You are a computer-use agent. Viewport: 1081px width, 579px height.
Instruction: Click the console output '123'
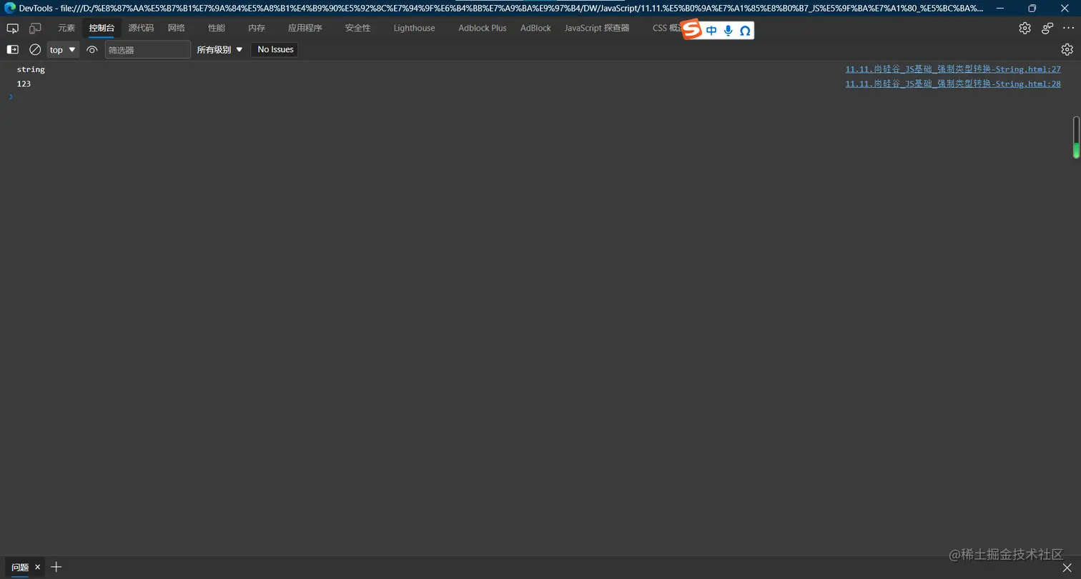point(24,84)
